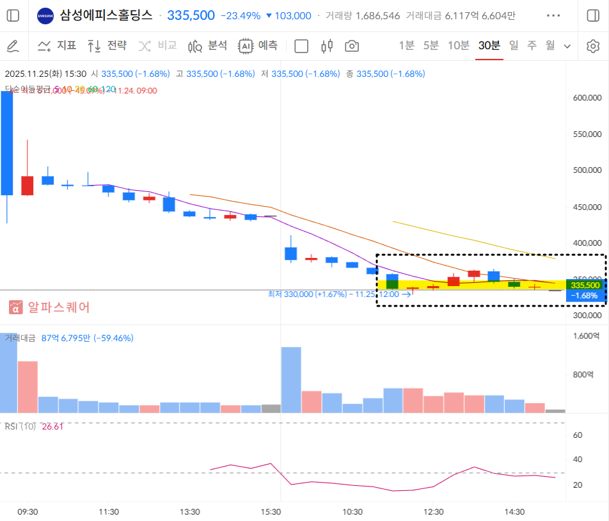
Task: Open the AI 예측 prediction tool
Action: (x=258, y=46)
